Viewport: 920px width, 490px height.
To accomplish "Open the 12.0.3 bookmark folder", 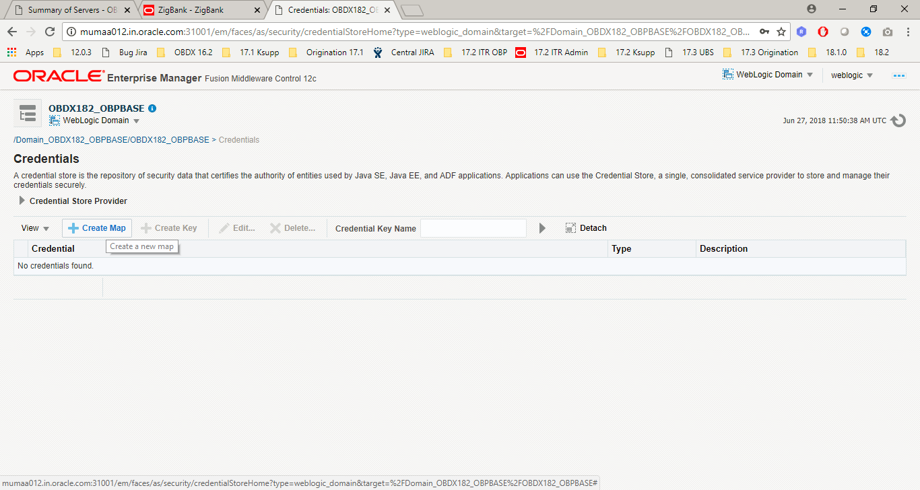I will [72, 53].
